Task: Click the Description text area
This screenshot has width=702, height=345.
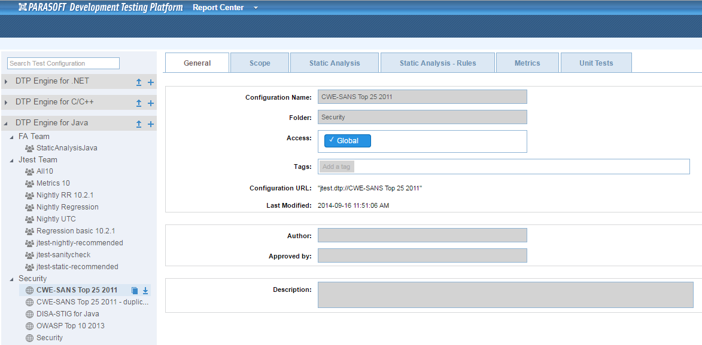Action: [506, 295]
